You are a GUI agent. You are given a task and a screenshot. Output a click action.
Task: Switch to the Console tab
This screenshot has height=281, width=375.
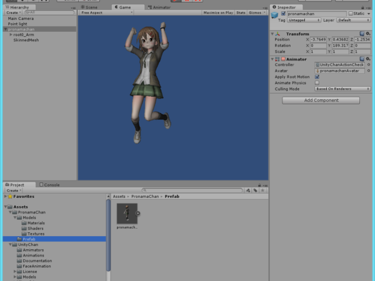point(49,185)
